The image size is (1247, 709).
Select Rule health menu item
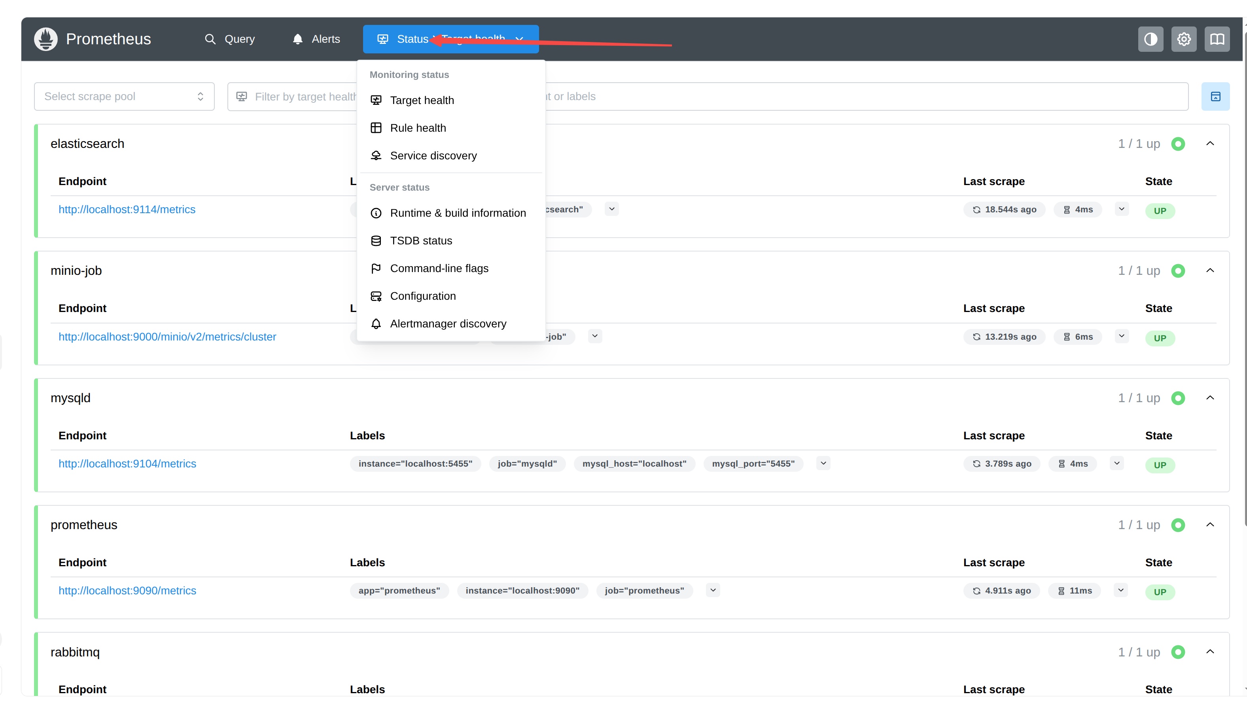pos(450,128)
